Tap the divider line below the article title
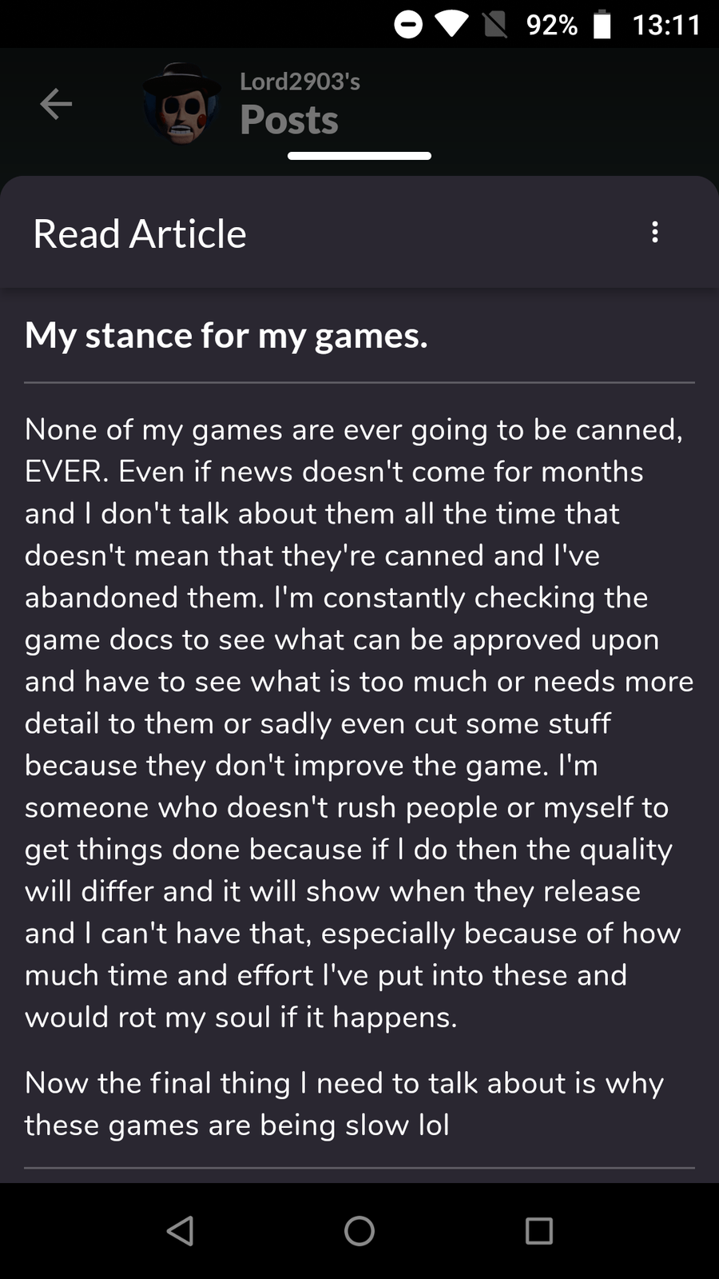Screen dimensions: 719x1279 359,383
